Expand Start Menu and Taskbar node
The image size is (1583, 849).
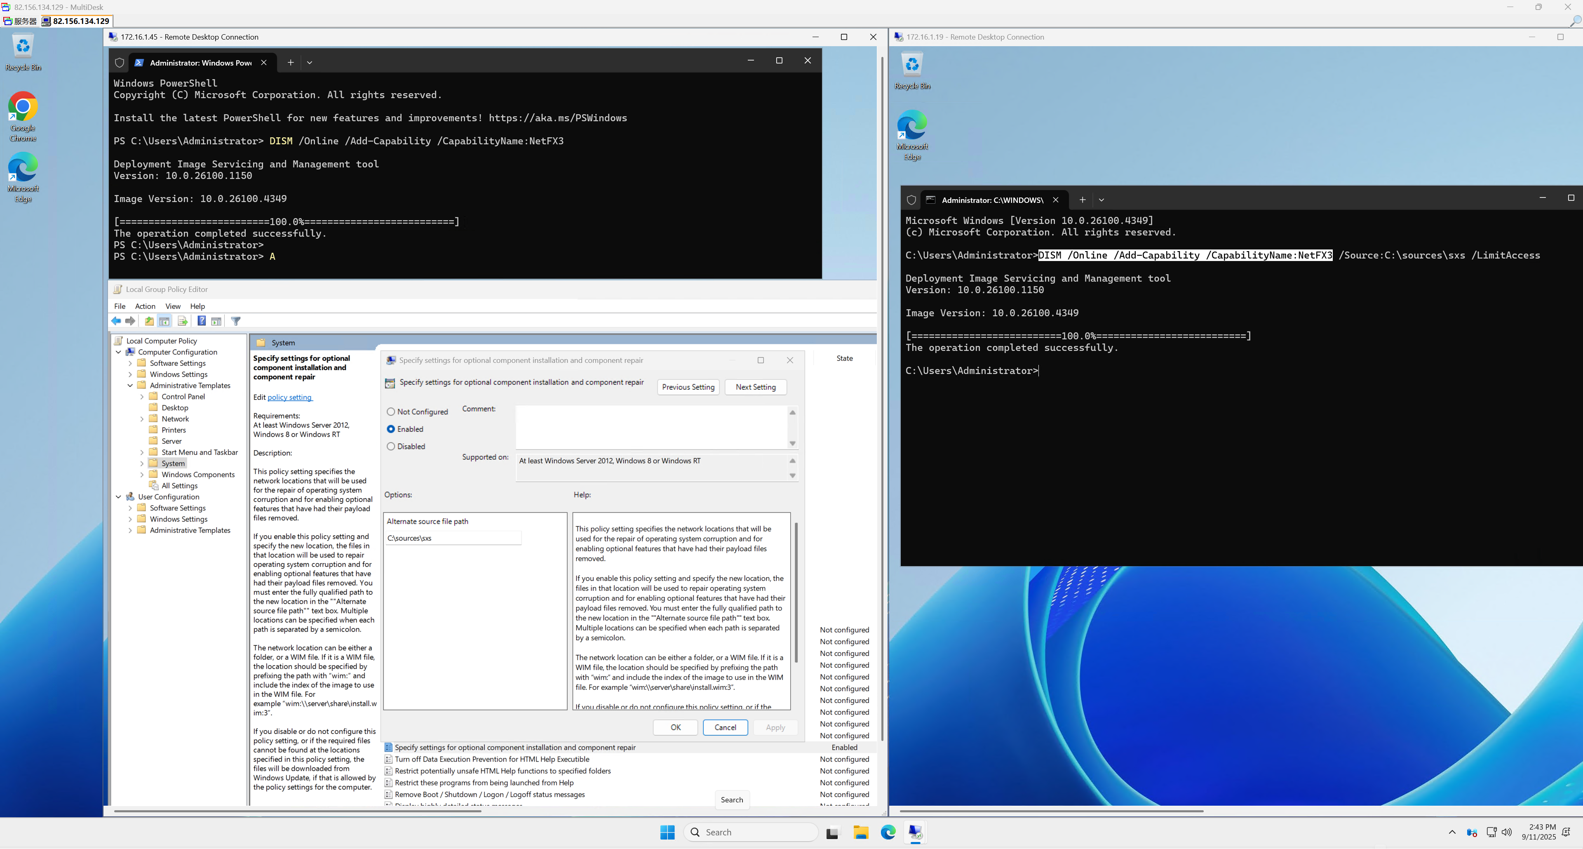click(x=142, y=452)
